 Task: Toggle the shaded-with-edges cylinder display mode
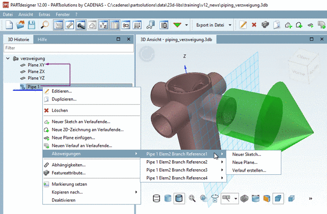[x=179, y=198]
